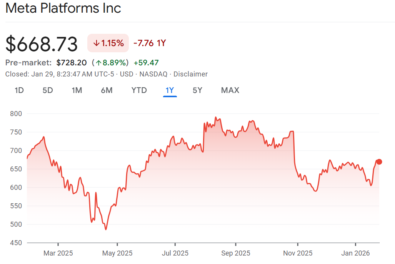The height and width of the screenshot is (264, 395).
Task: Click the red endpoint dot on chart
Action: (379, 162)
